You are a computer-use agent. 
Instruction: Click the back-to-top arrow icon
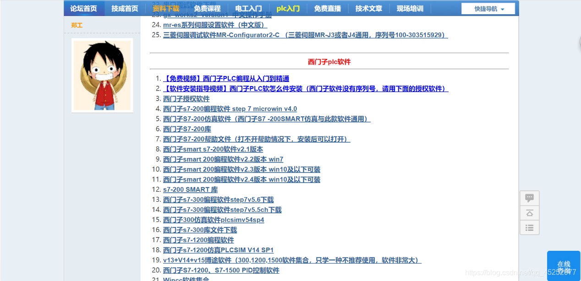(x=529, y=213)
